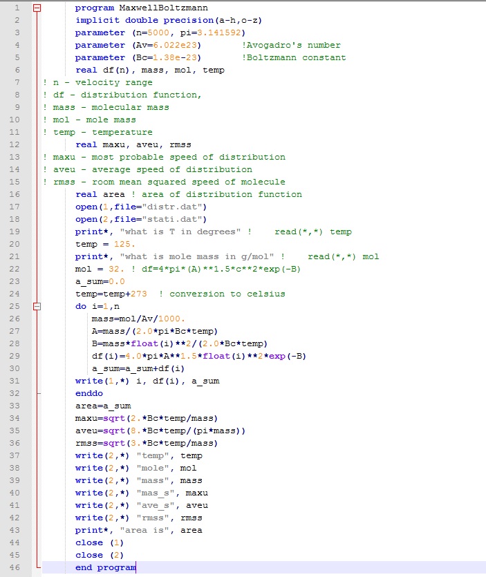Click line number 1 in margin
486x577 pixels.
tap(17, 8)
